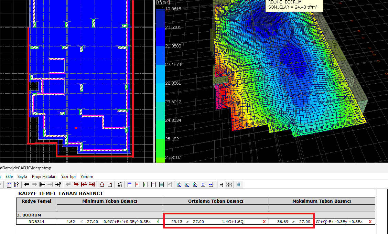Click the red X beside 1.4G+1.6Q
Image resolution: width=388 pixels, height=234 pixels.
click(264, 222)
